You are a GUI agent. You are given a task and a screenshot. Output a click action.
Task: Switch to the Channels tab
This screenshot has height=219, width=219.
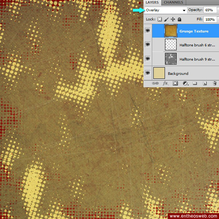173,3
